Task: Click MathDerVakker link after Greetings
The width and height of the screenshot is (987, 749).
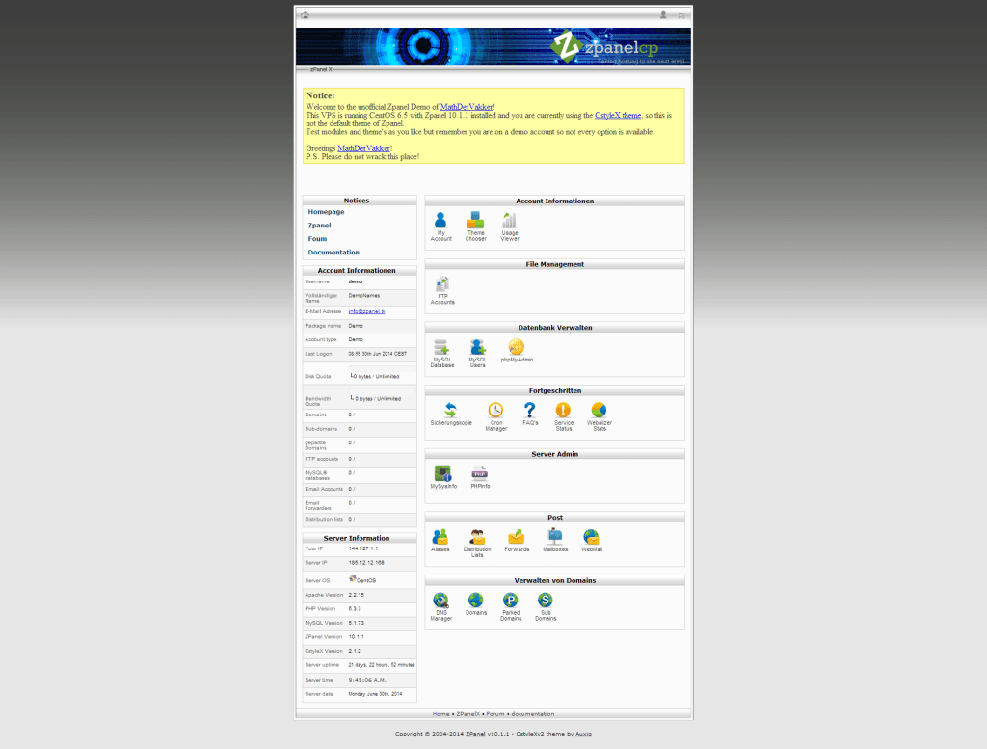Action: tap(363, 148)
